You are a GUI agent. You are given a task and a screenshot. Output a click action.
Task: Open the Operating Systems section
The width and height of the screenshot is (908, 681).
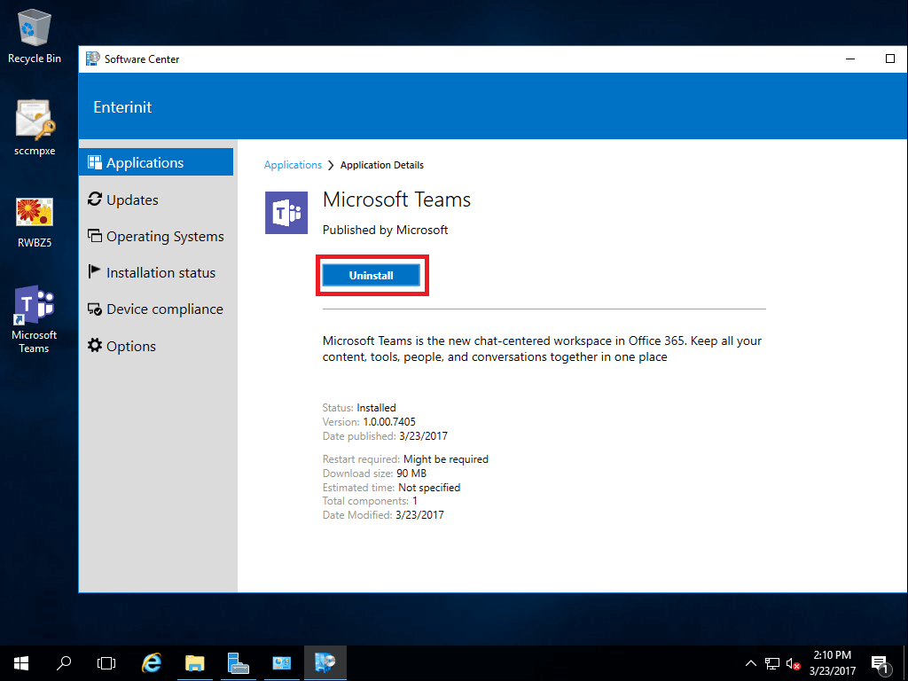pyautogui.click(x=155, y=236)
